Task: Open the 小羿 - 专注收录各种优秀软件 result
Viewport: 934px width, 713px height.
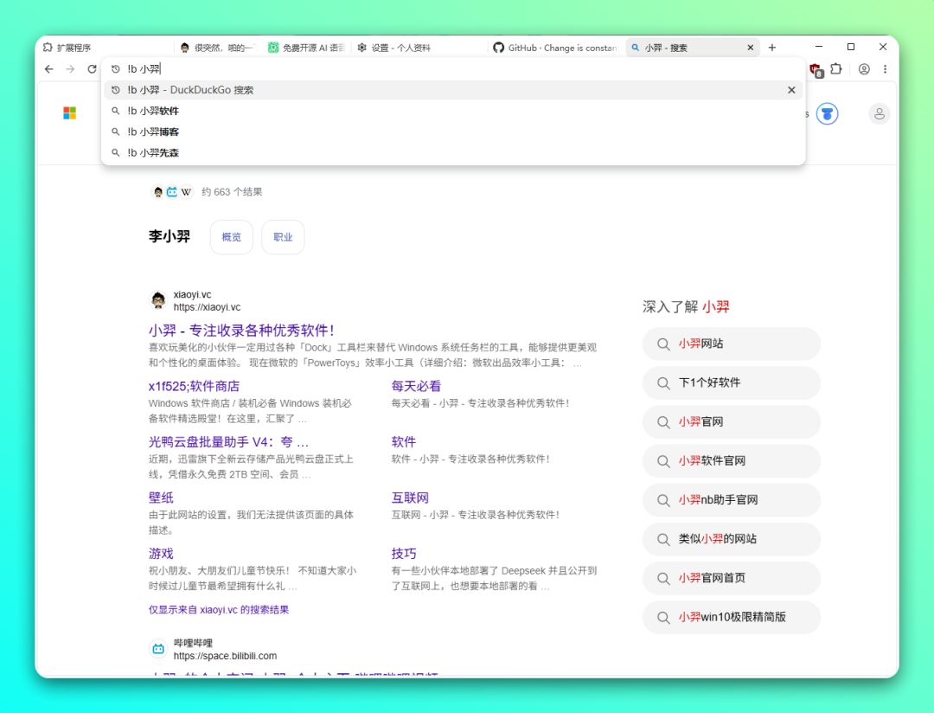Action: [x=241, y=331]
